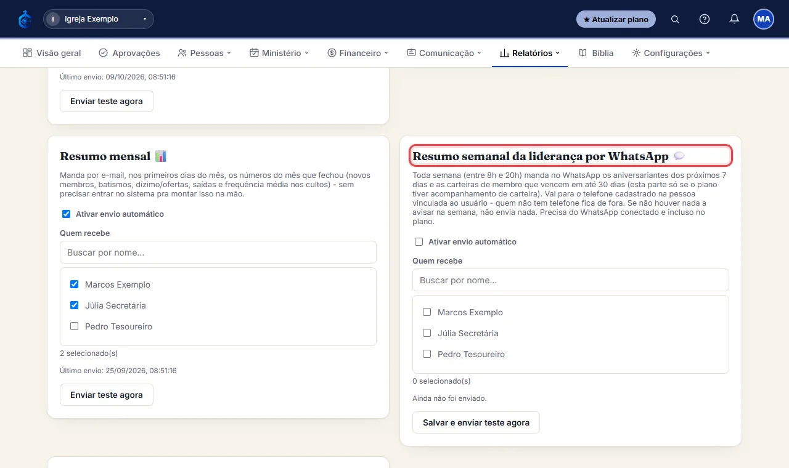Open the search magnifier icon
The image size is (789, 468).
675,19
